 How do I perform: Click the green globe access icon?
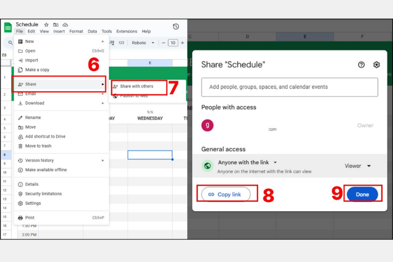pos(207,166)
